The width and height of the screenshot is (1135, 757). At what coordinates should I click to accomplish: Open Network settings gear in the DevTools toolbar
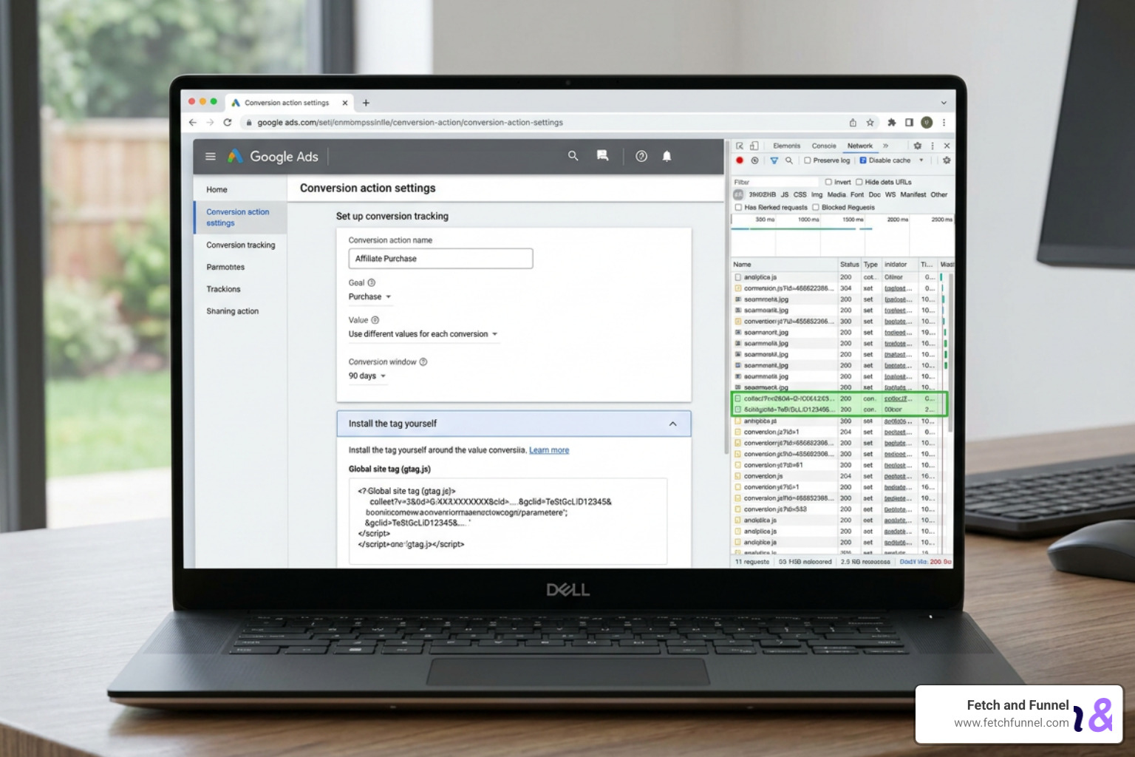pyautogui.click(x=947, y=160)
